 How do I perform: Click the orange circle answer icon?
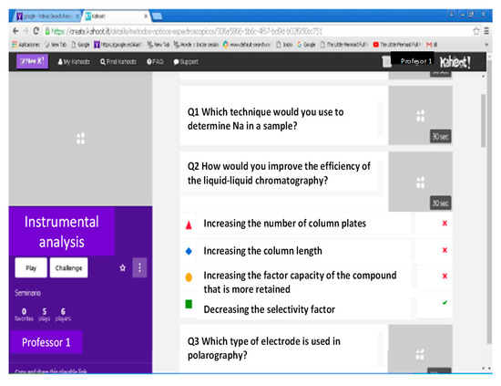pyautogui.click(x=189, y=277)
